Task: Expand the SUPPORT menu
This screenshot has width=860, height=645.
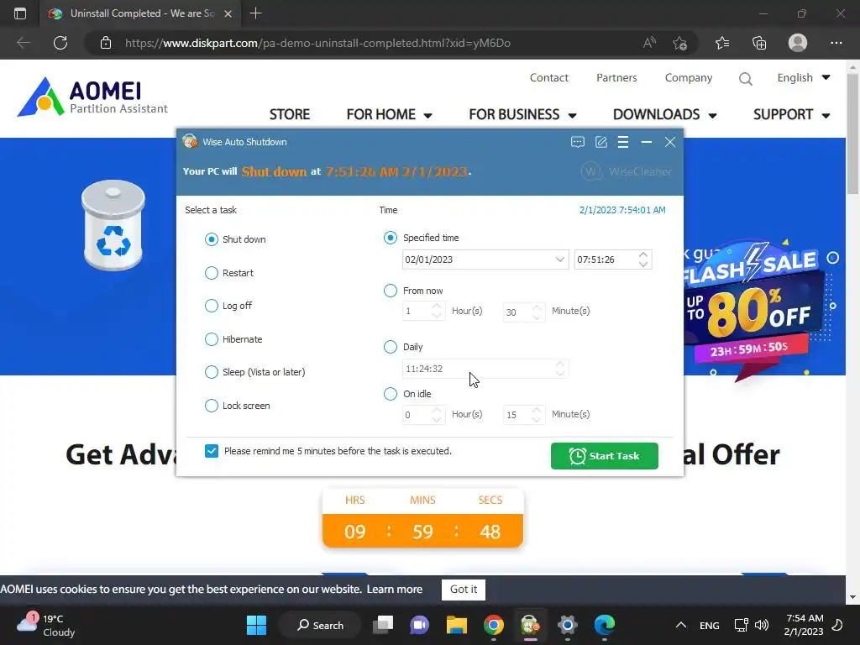Action: [791, 114]
